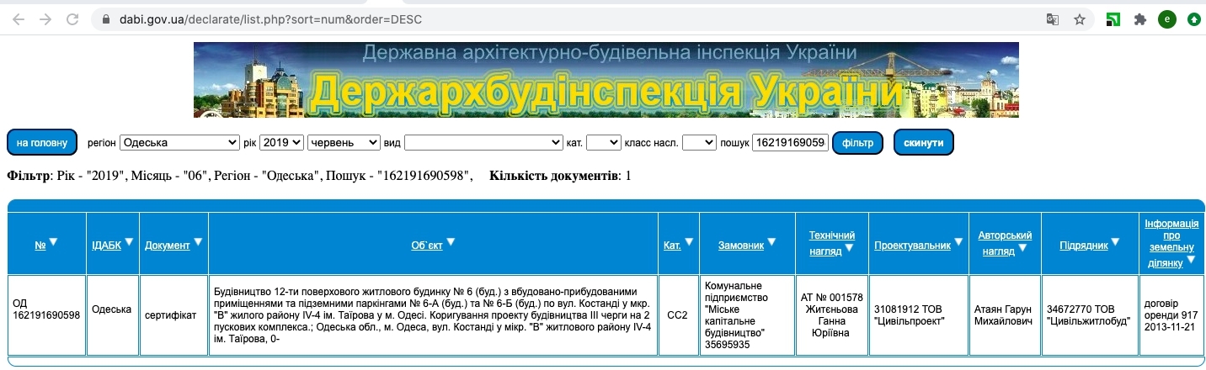Viewport: 1206px width, 370px height.
Task: Apply the filter with 'фільтр' button
Action: point(857,143)
